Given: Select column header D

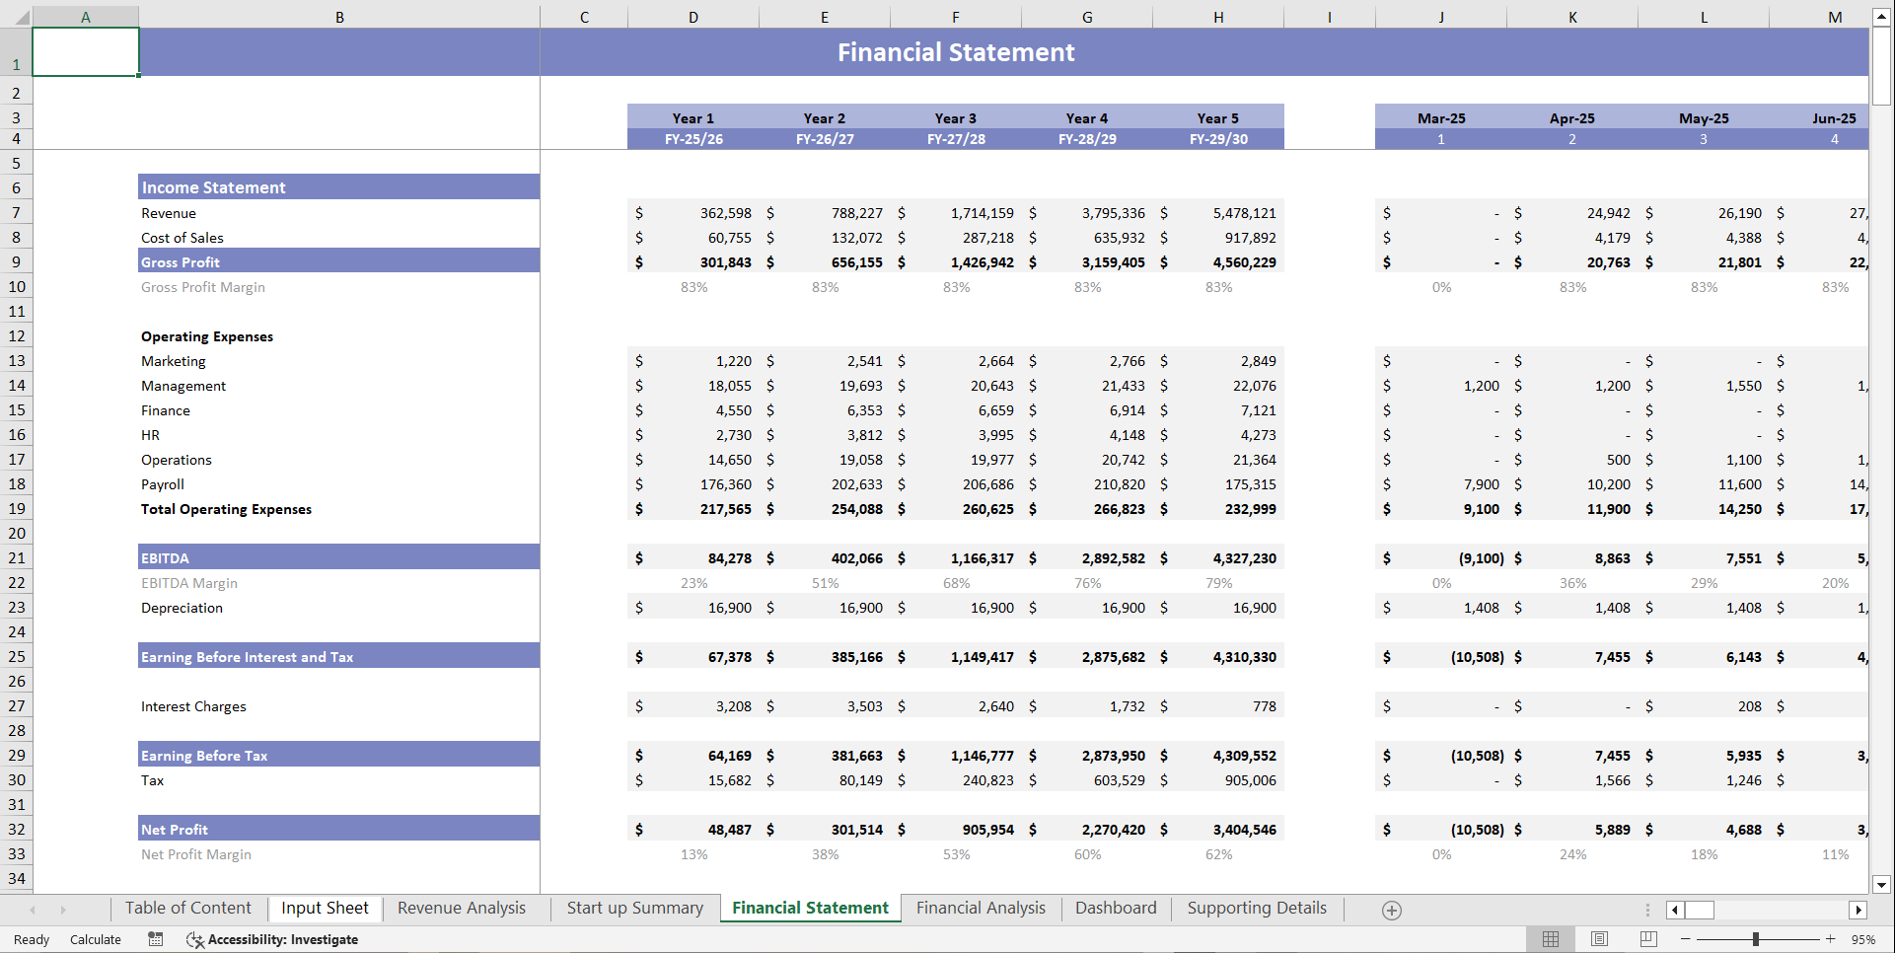Looking at the screenshot, I should (x=693, y=16).
